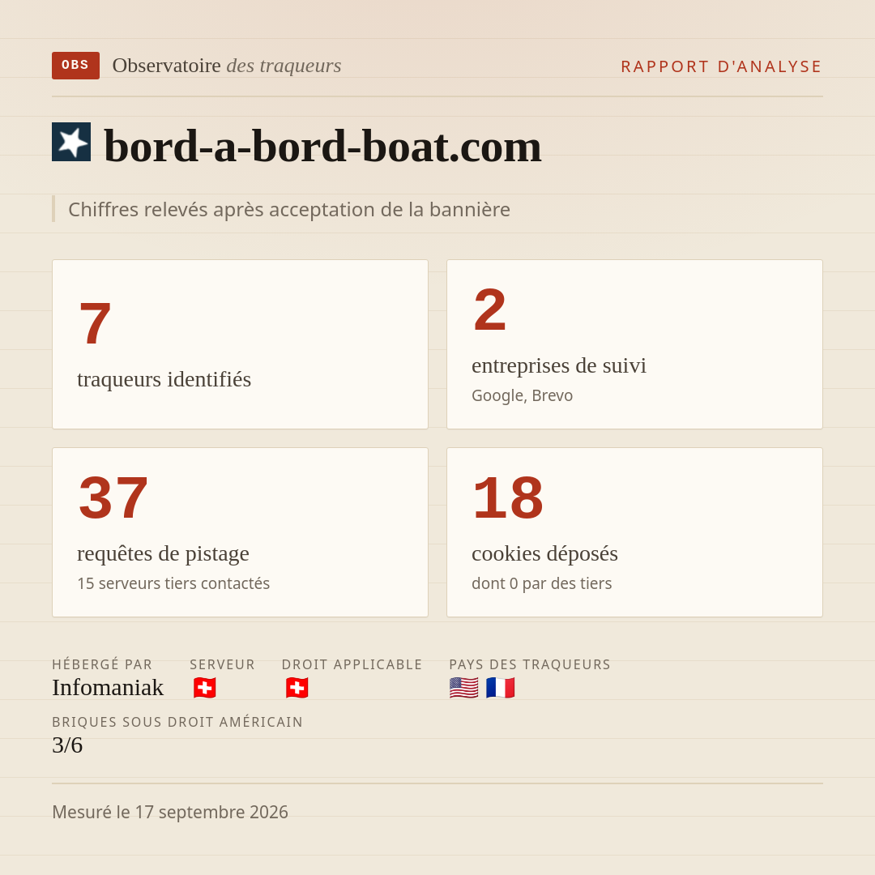875x875 pixels.
Task: Click the traqueurs identifiés label
Action: click(x=164, y=379)
